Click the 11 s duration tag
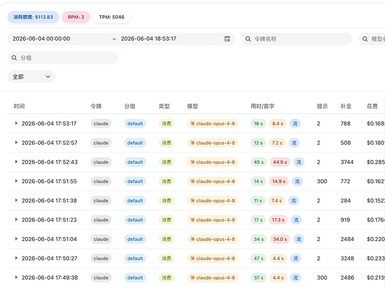 tap(258, 201)
